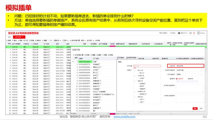213x120 pixels.
Task: Tick the checkbox of first factory tree node
Action: tap(137, 70)
